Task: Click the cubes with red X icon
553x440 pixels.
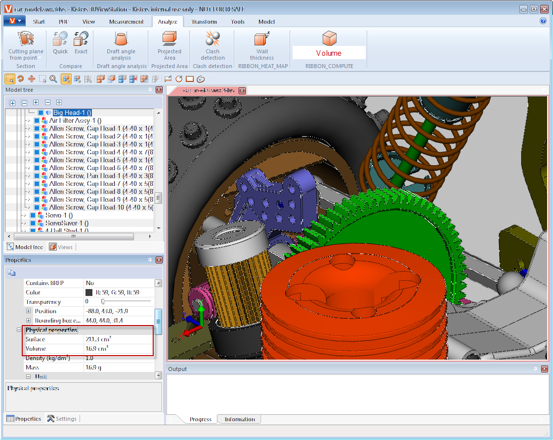Action: 133,79
